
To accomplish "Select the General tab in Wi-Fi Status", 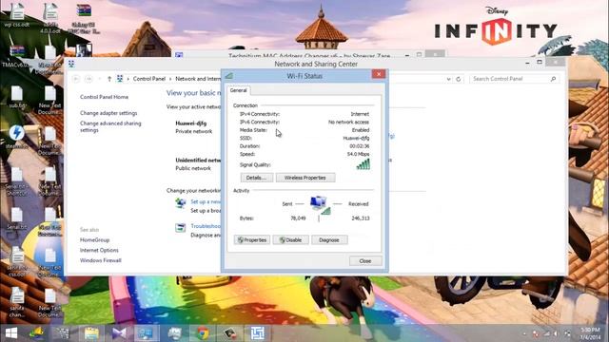I will (239, 90).
